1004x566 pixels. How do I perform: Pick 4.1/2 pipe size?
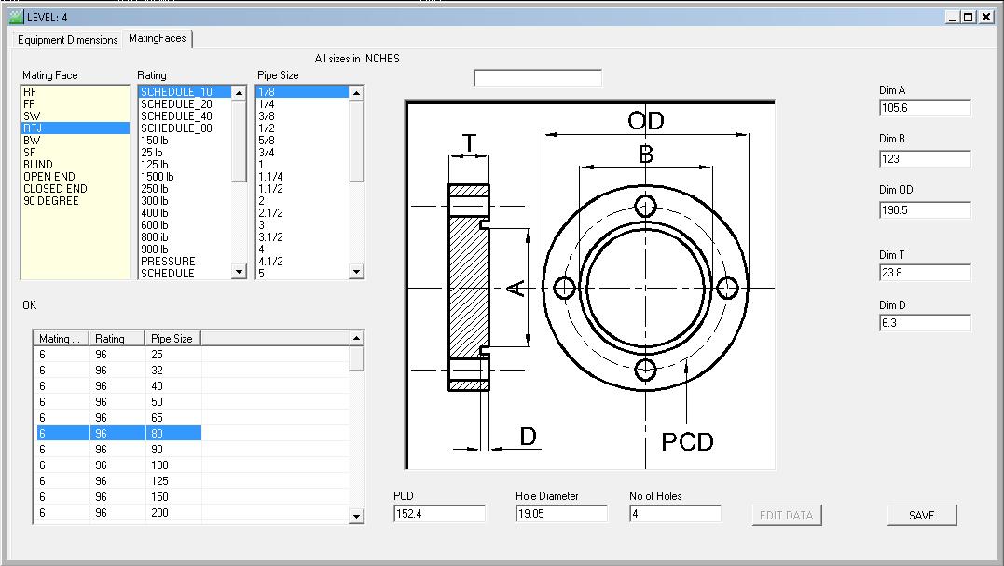coord(302,262)
